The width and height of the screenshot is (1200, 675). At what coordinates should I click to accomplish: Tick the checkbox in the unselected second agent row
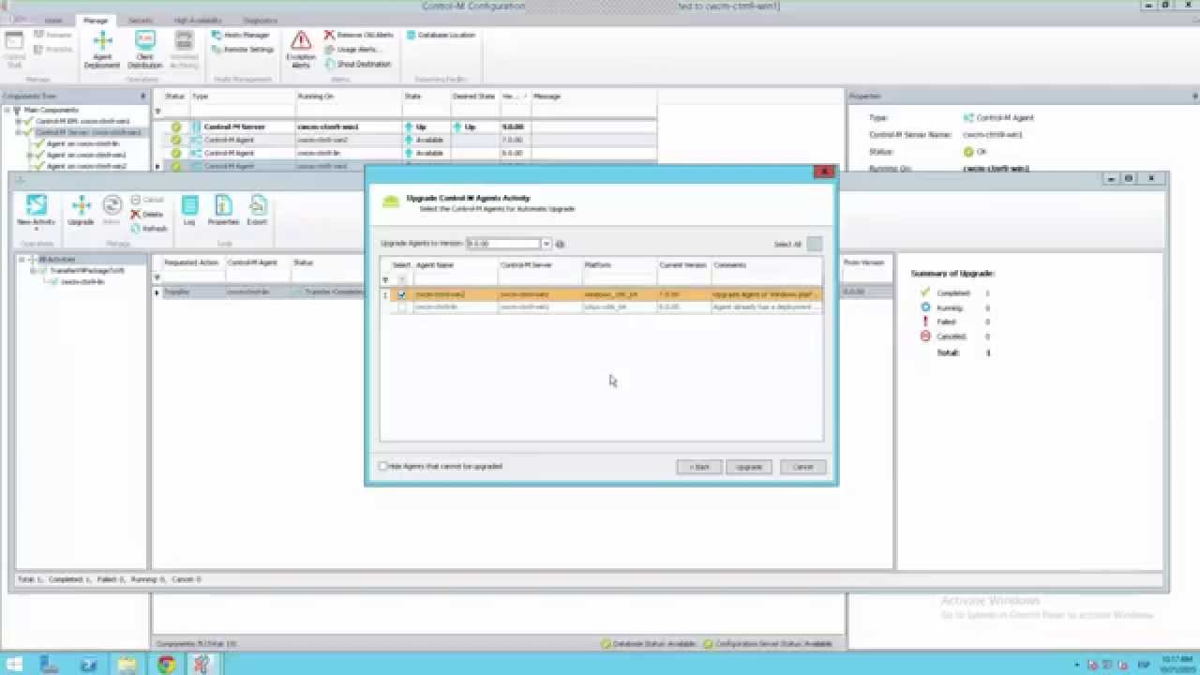coord(402,307)
